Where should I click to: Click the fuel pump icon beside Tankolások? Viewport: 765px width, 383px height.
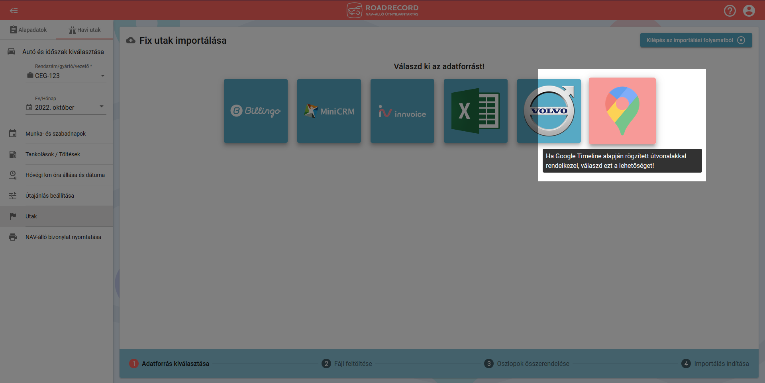(13, 154)
